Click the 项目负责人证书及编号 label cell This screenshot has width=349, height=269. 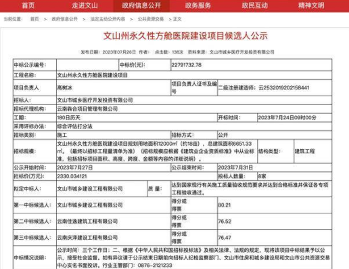194,87
